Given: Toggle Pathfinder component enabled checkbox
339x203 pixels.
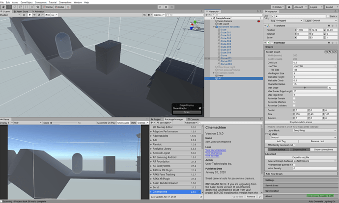Looking at the screenshot, I should click(272, 43).
